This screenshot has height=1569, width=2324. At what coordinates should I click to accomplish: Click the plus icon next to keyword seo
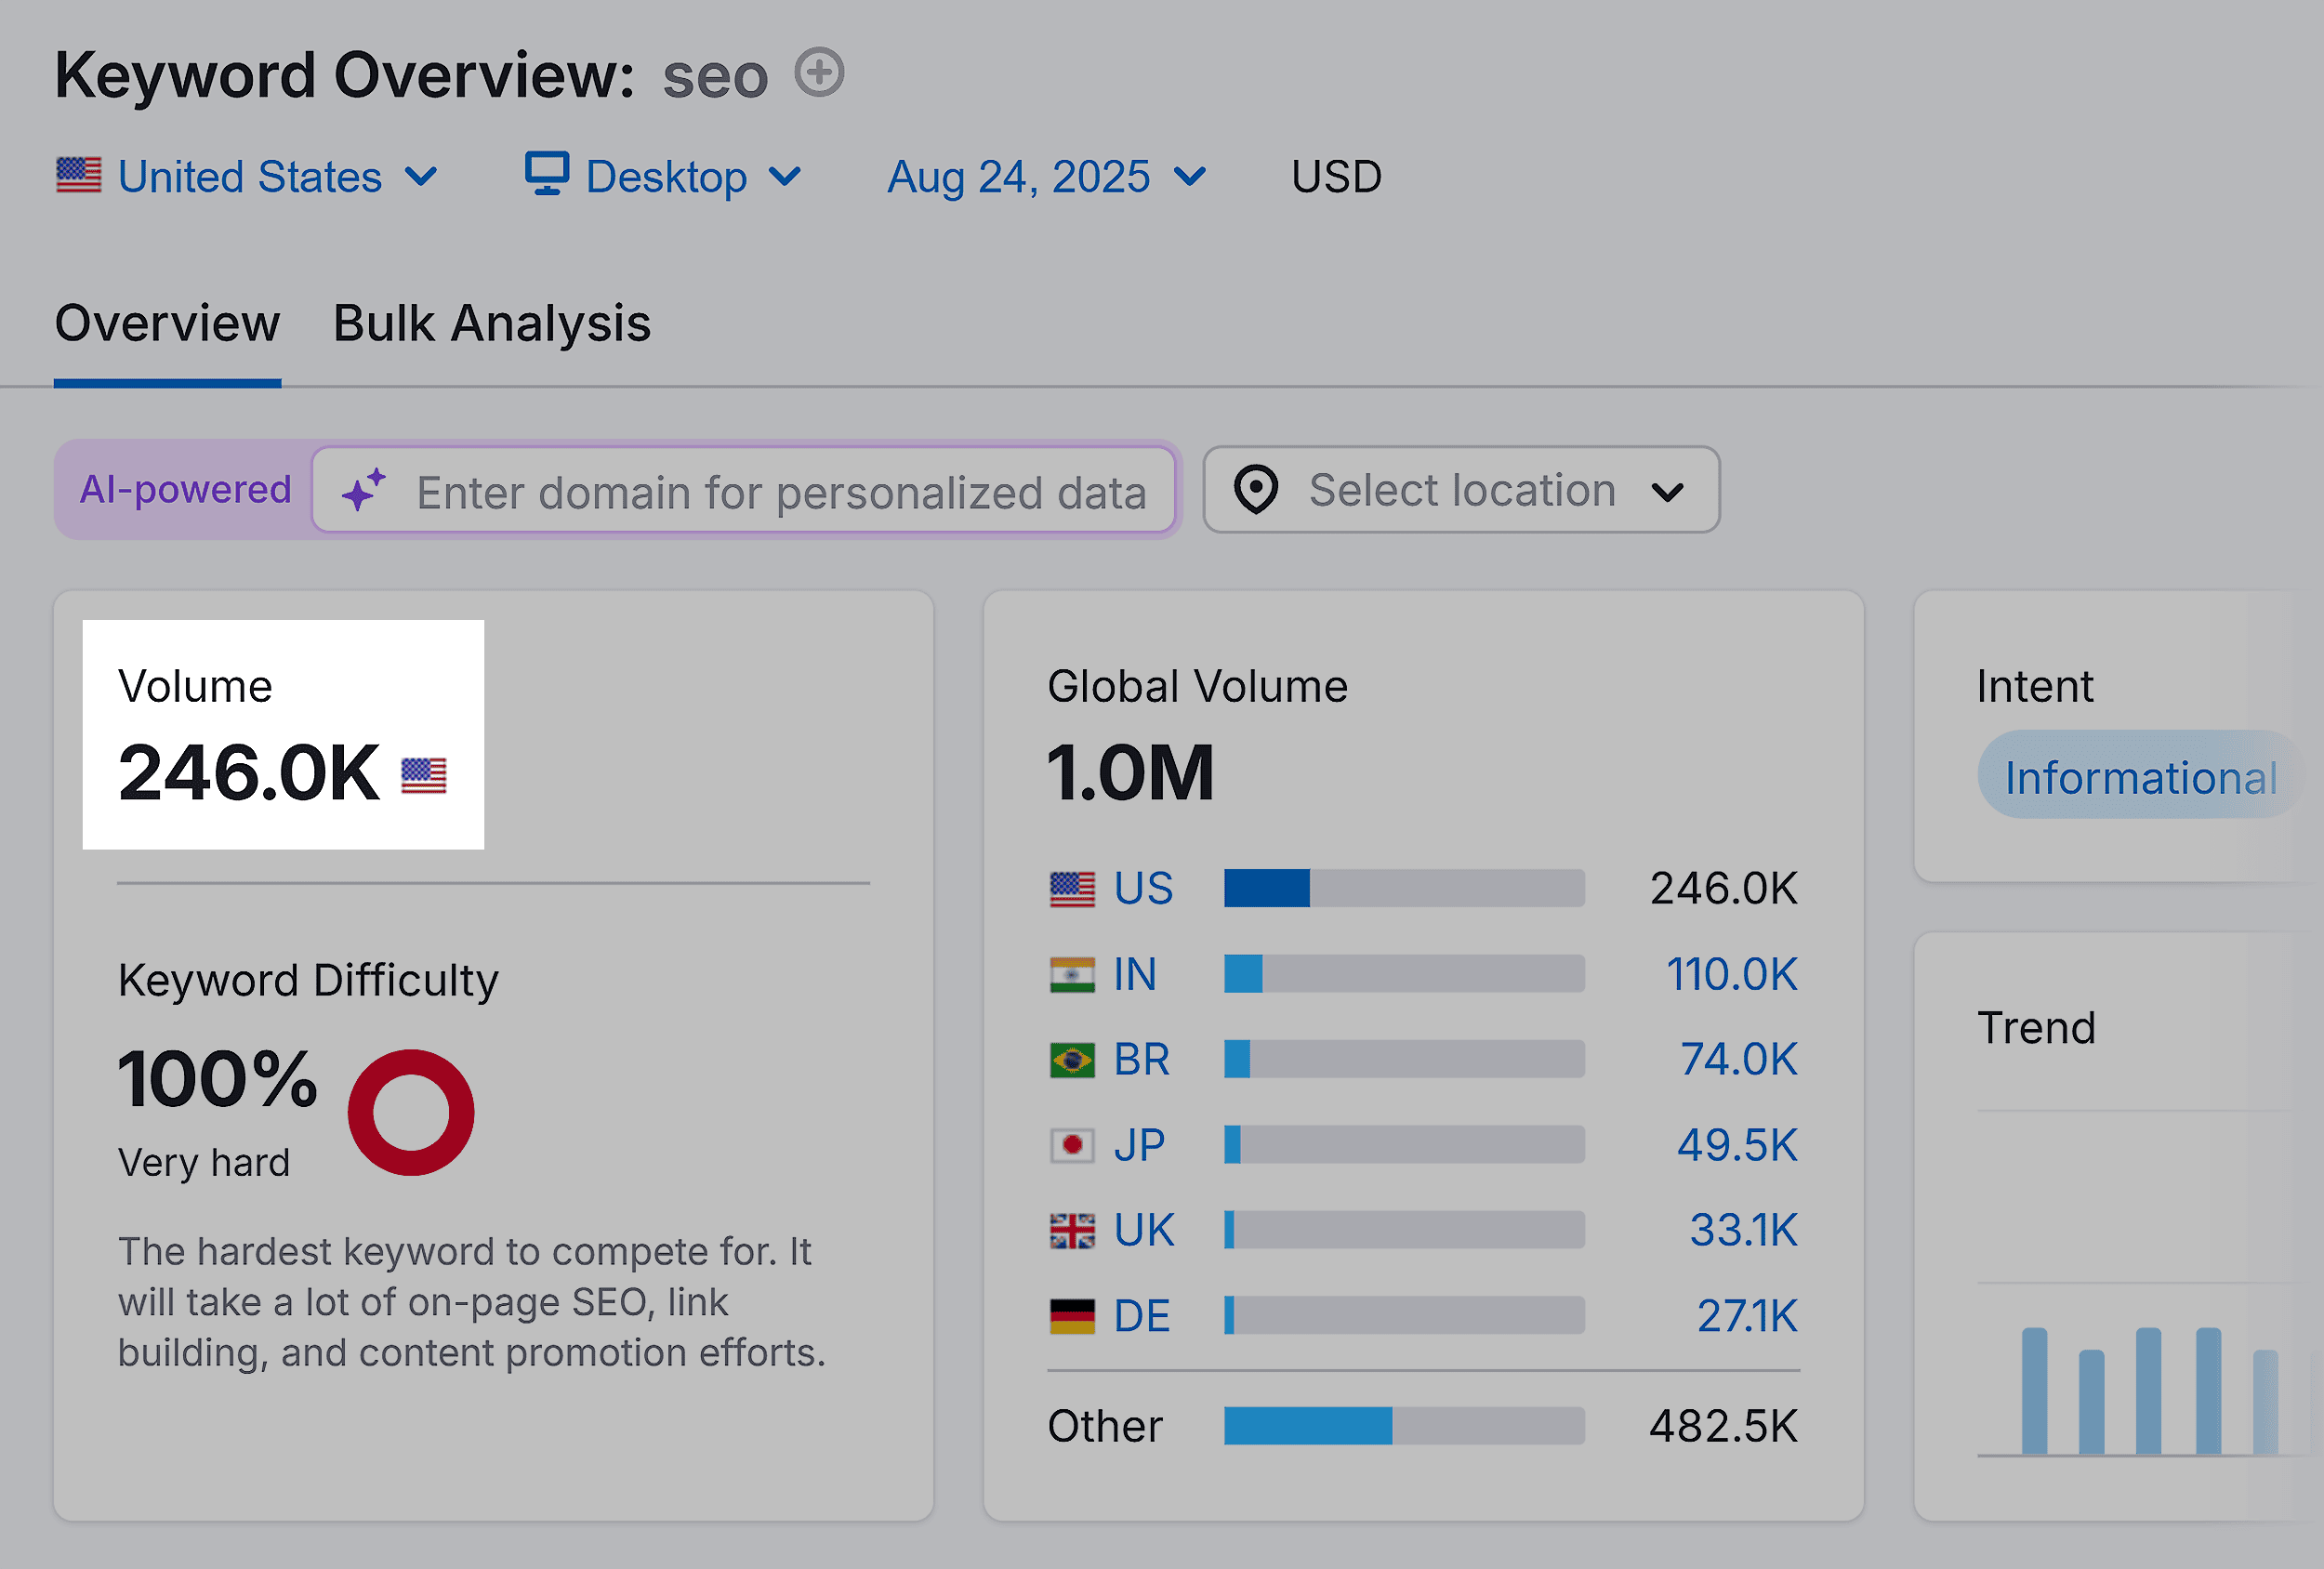(818, 72)
